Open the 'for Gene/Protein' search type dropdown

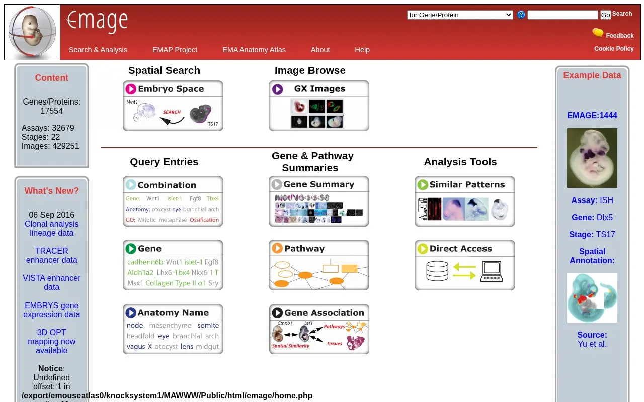coord(460,15)
